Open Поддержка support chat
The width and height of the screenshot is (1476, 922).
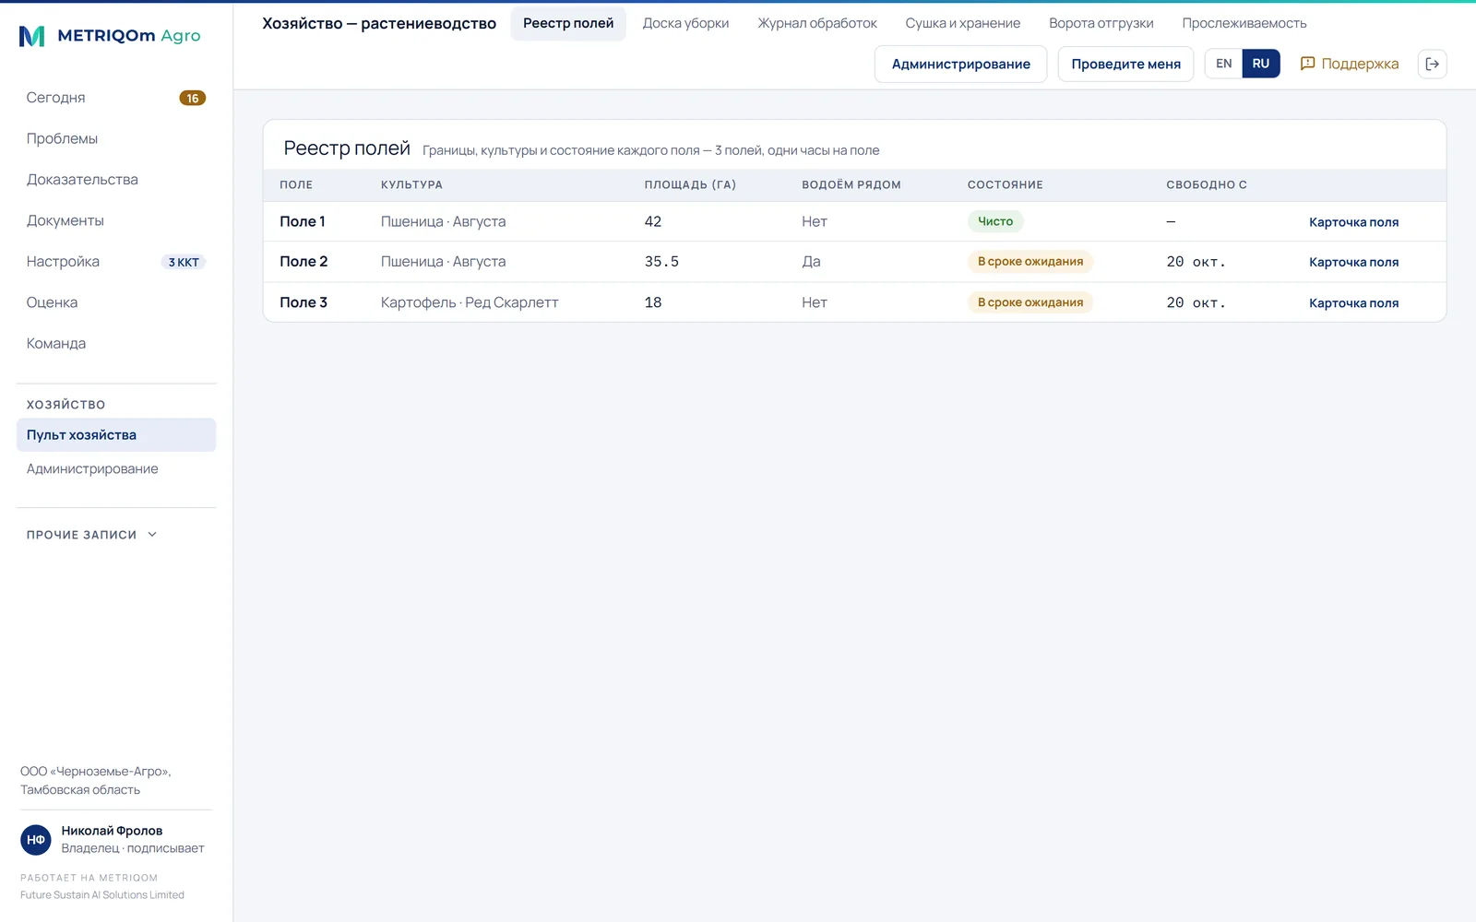point(1350,64)
